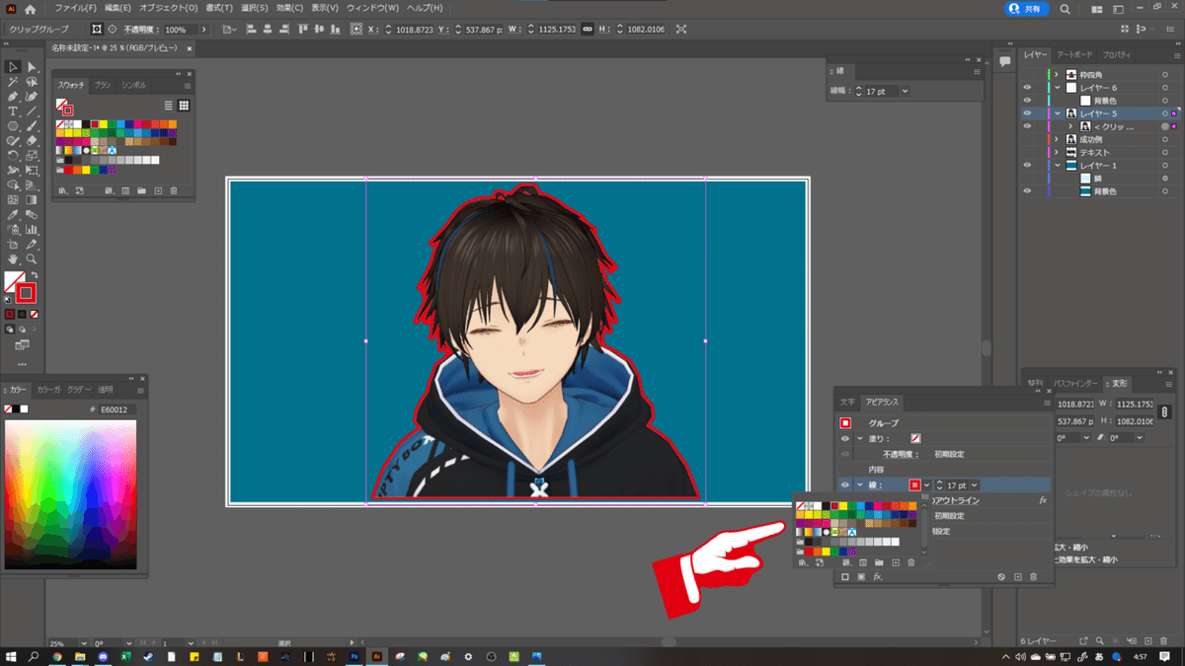Click the hex color field E60012
Viewport: 1185px width, 666px height.
(x=116, y=408)
